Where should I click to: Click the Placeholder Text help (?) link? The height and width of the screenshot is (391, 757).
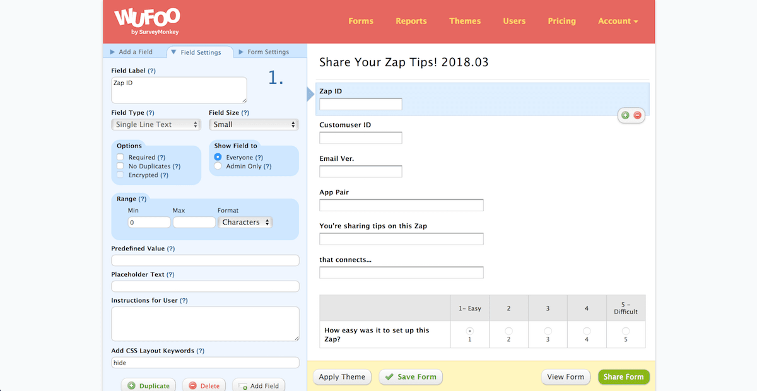170,274
